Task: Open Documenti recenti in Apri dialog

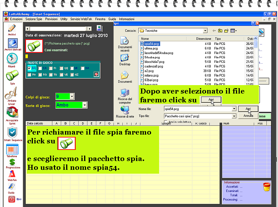Action: 125,44
